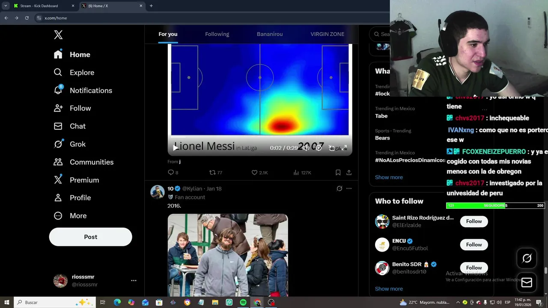Open Notifications in the sidebar
548x308 pixels.
point(83,90)
